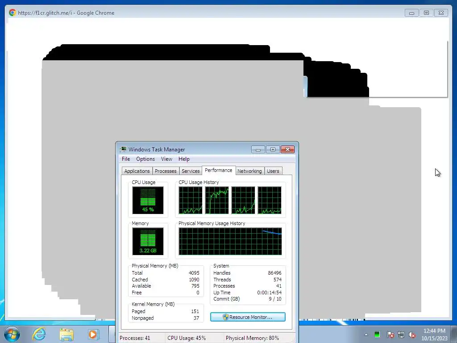Screen dimensions: 457x343
Task: Open Resource Monitor
Action: (248, 317)
